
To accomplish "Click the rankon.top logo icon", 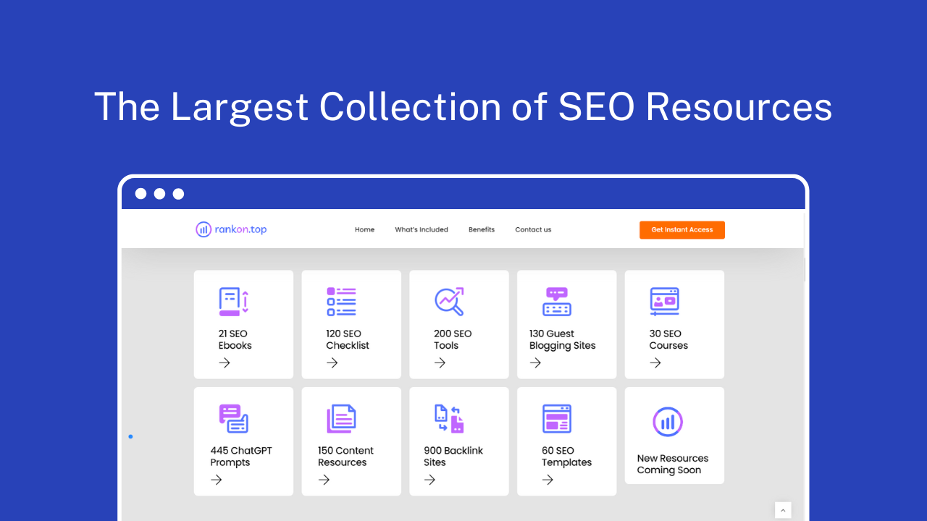I will [x=204, y=229].
